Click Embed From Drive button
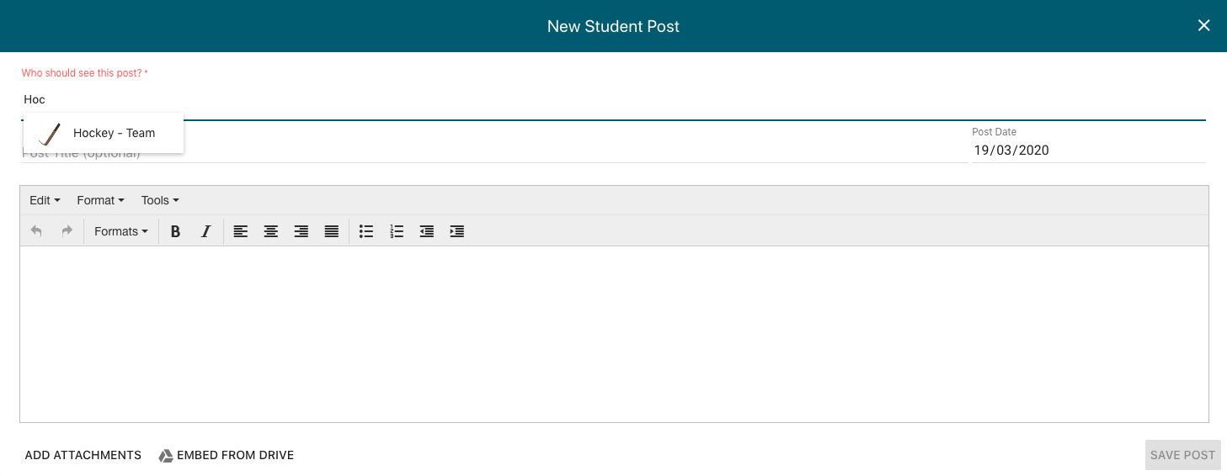Screen dimensions: 1227x476 pos(227,455)
